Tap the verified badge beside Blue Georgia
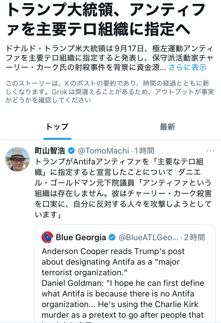 point(112,238)
